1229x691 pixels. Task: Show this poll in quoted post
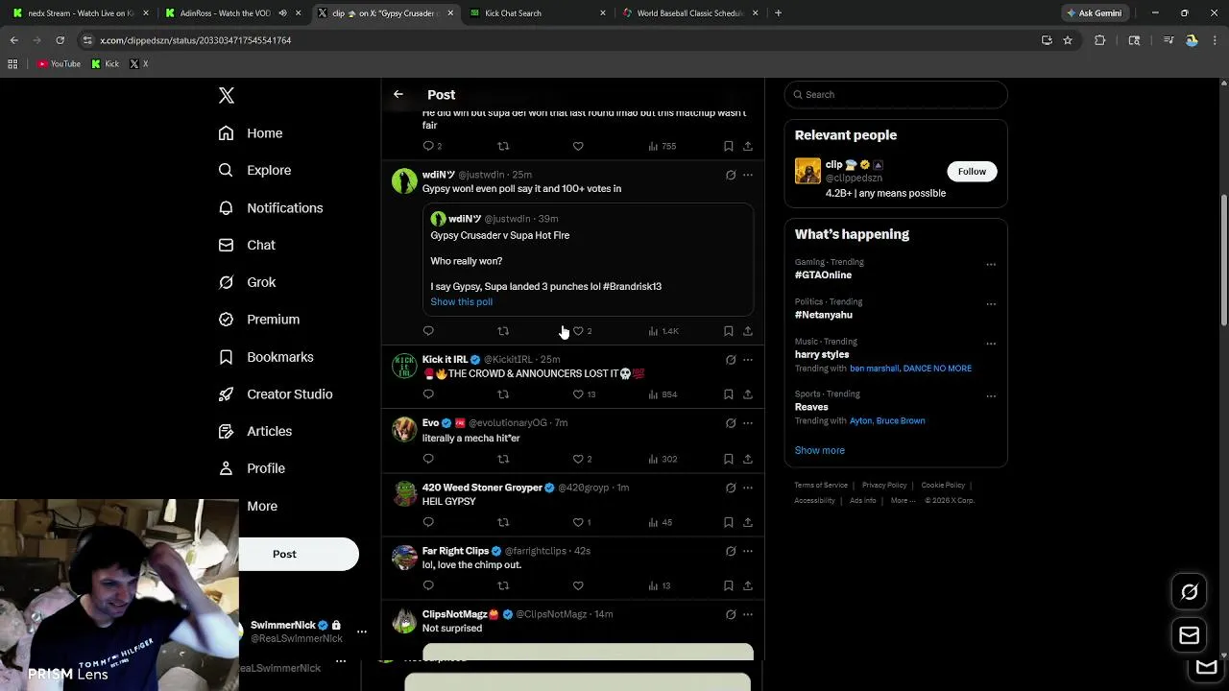[462, 302]
